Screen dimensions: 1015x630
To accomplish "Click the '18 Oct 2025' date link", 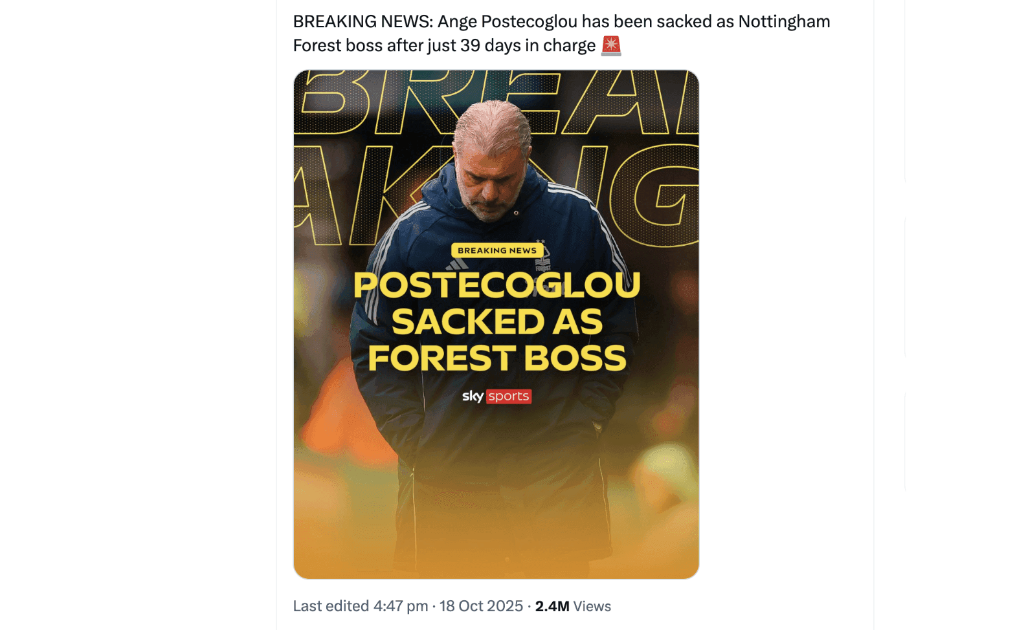I will (481, 606).
